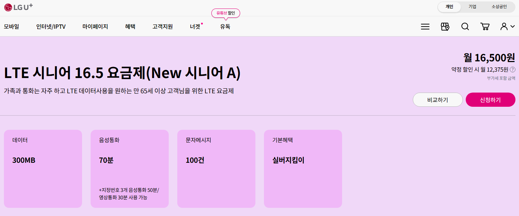Screen dimensions: 519x216
Task: Click the 너겟 menu item
Action: click(195, 26)
